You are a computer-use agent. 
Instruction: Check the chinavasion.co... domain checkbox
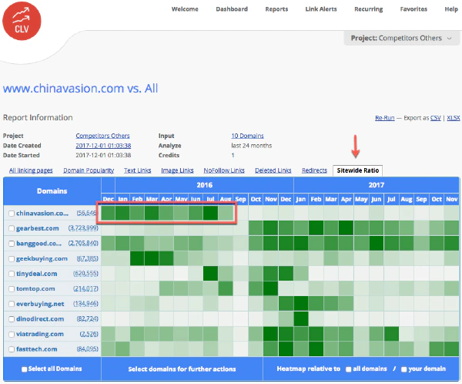12,213
